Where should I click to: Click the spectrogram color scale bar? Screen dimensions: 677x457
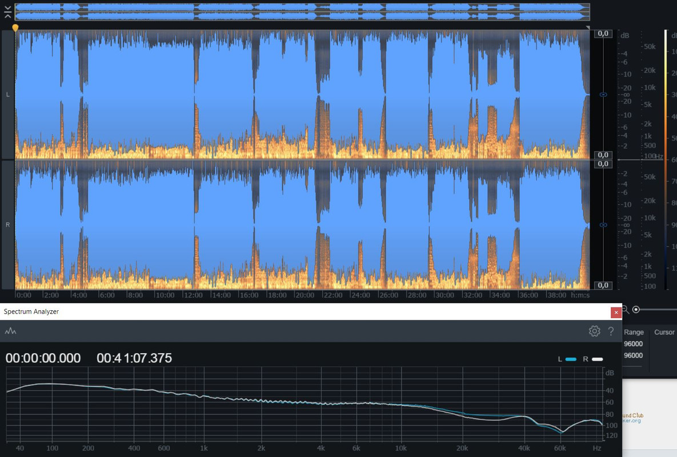point(666,160)
